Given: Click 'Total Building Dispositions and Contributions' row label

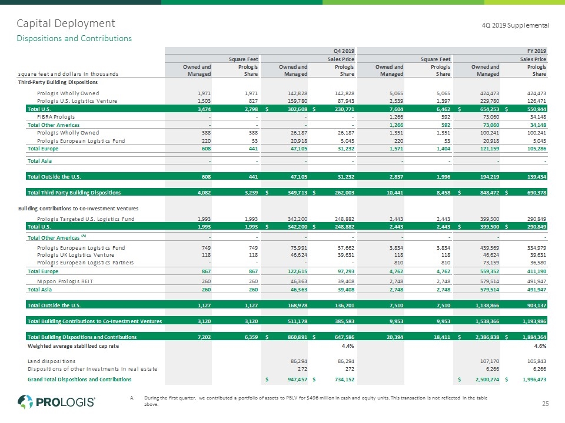Looking at the screenshot, I should [82, 337].
